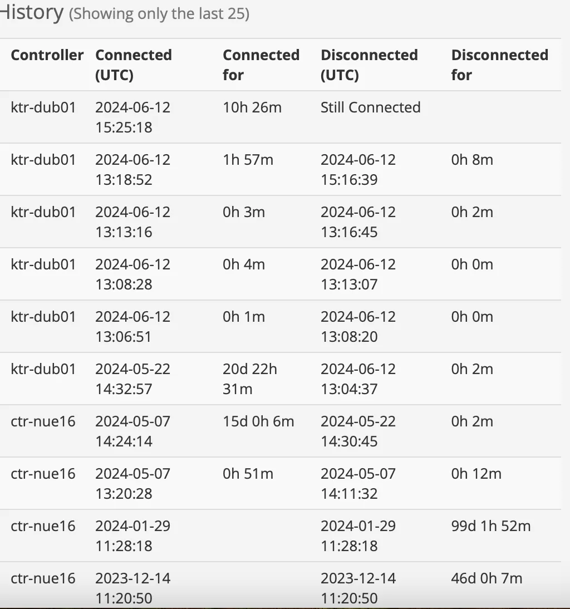Select the 20d 22h 31m duration cell
The width and height of the screenshot is (570, 609).
click(x=250, y=379)
